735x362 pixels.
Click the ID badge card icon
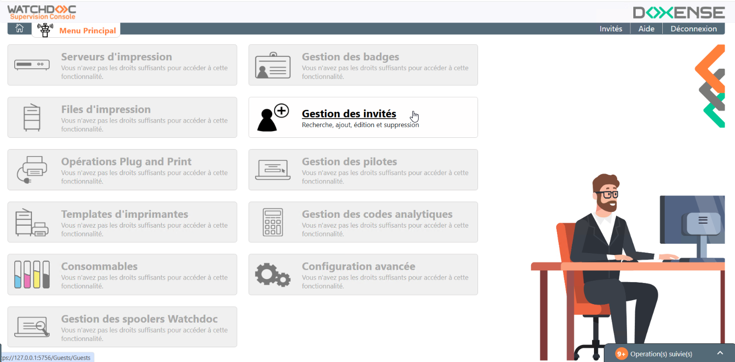(273, 65)
